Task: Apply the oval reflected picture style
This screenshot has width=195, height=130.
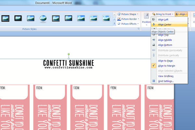Action: tap(43, 19)
